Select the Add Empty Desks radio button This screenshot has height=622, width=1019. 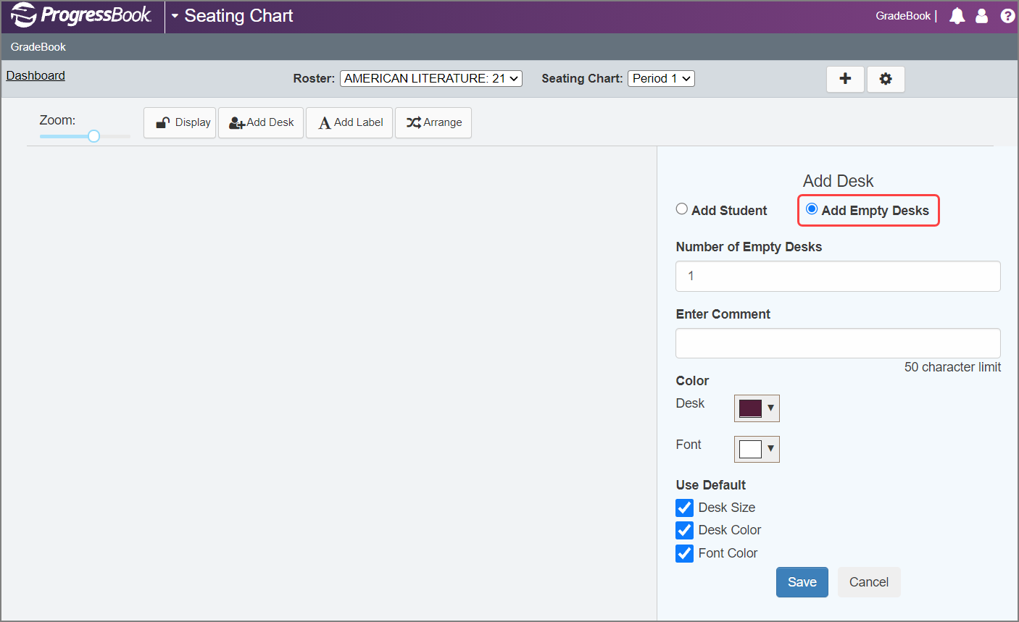[x=812, y=209]
